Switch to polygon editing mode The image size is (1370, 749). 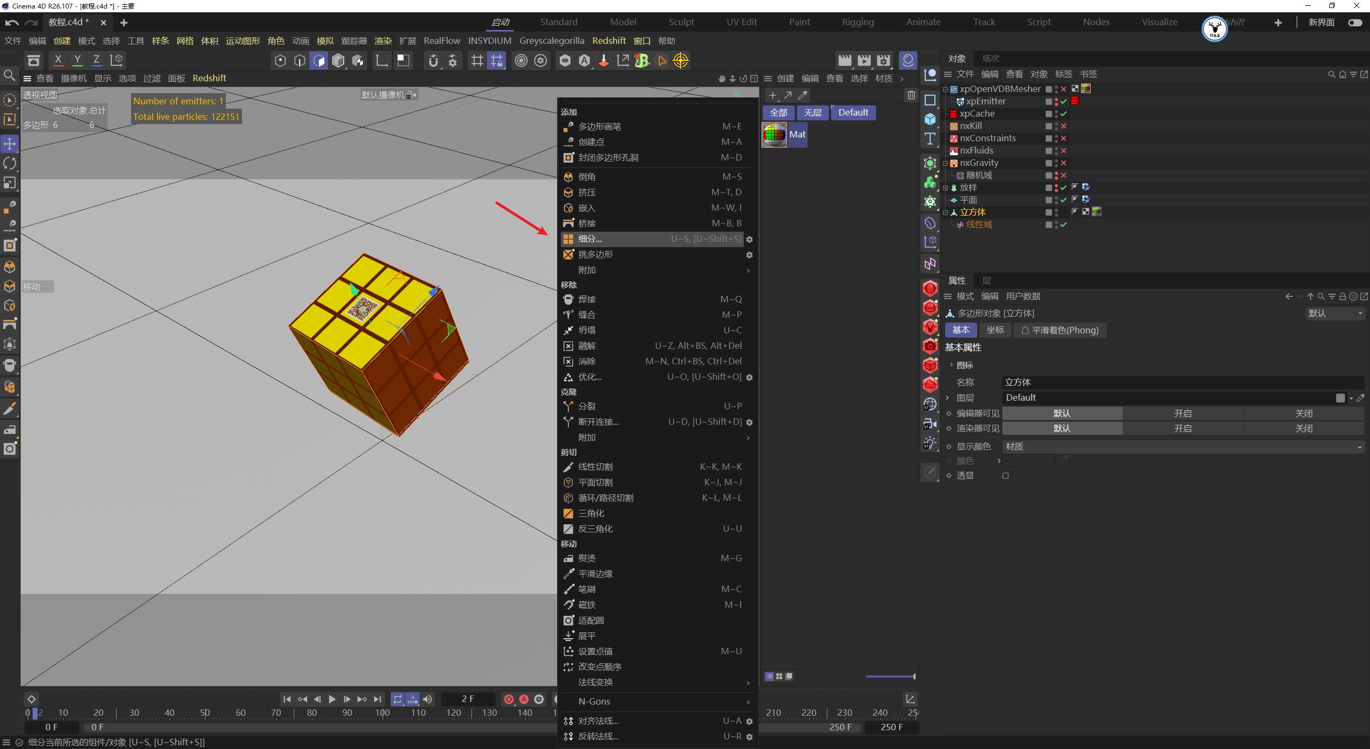click(x=10, y=305)
